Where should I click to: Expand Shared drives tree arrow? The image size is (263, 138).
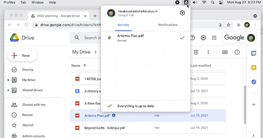(x=8, y=90)
